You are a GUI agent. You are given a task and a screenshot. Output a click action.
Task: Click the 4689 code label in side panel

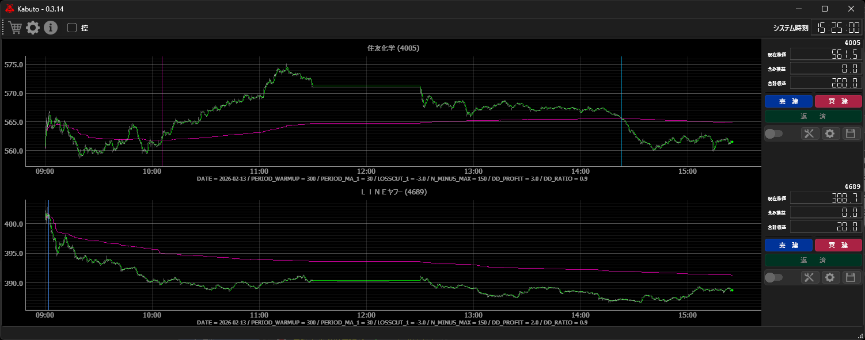(852, 186)
